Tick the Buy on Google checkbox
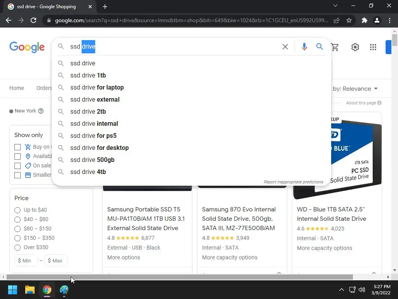This screenshot has width=398, height=299. click(17, 147)
